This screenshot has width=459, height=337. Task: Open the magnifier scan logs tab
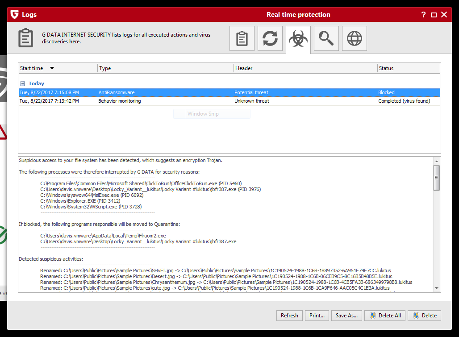click(326, 38)
